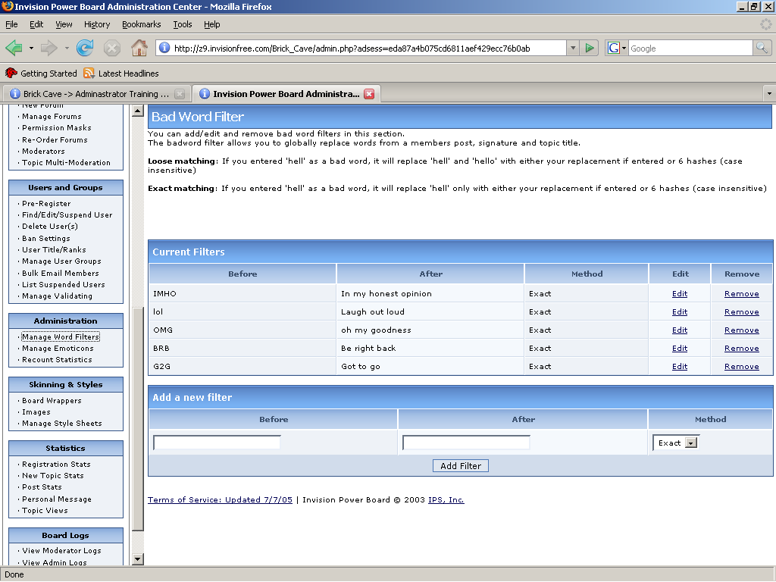Go to the Home page icon
776x582 pixels.
coord(139,48)
